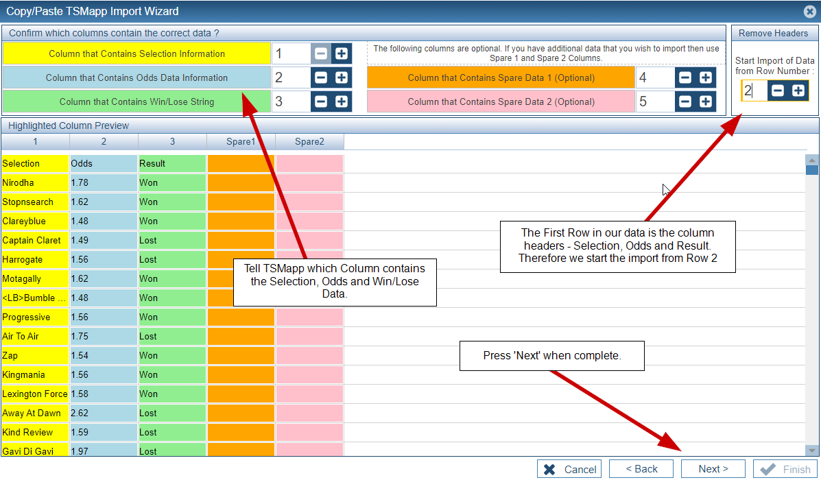821x480 pixels.
Task: Edit the Spare Data 2 column number field
Action: pyautogui.click(x=655, y=101)
